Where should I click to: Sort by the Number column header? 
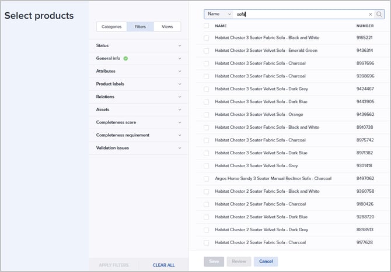click(365, 26)
